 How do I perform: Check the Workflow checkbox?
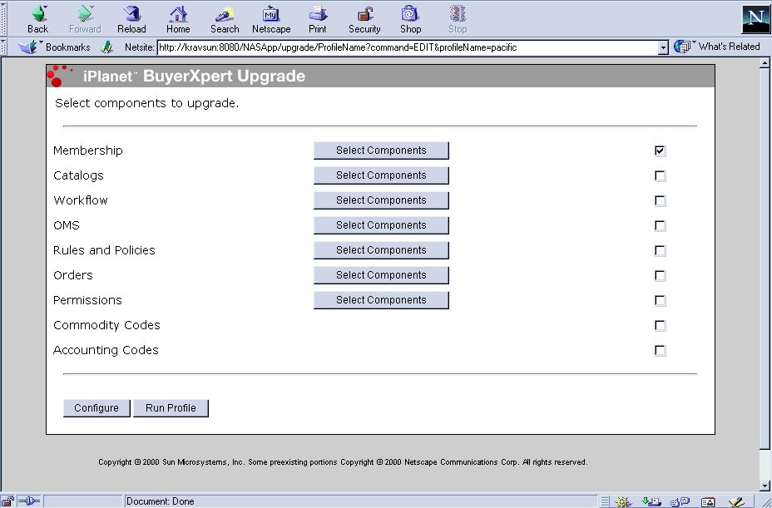pos(661,201)
